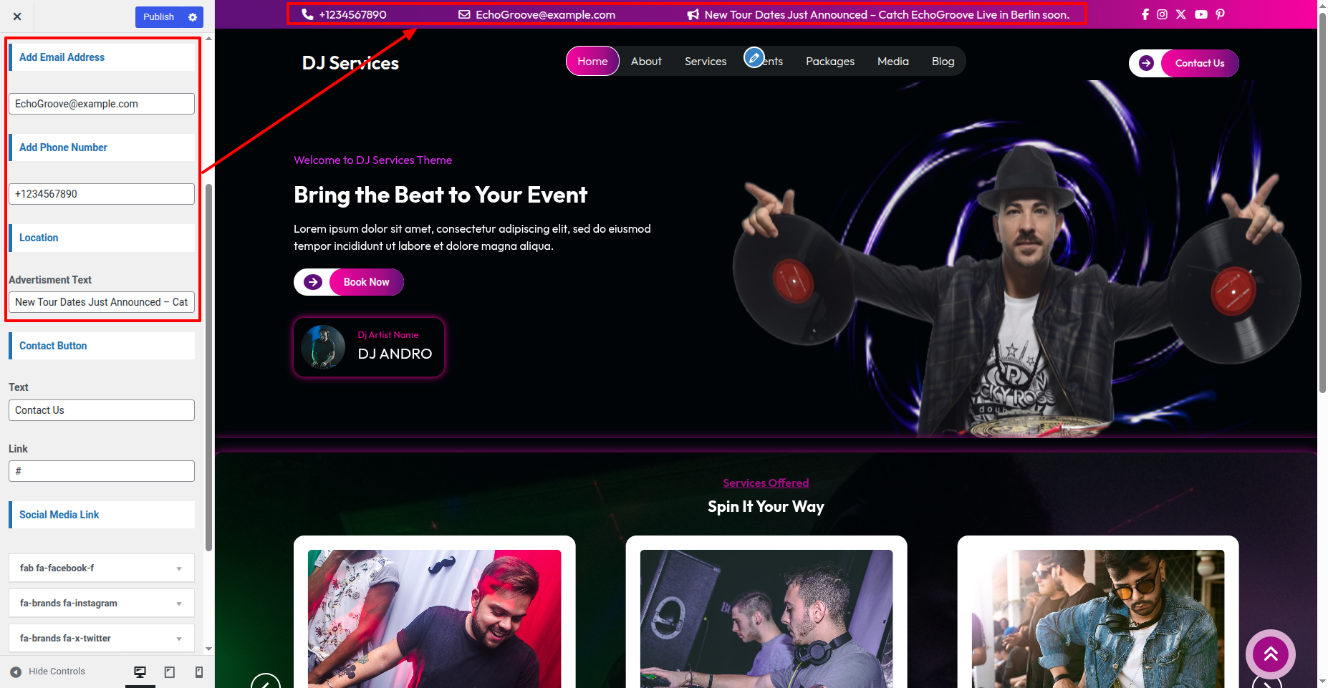Open the fa-brands fa-instagram dropdown
Image resolution: width=1328 pixels, height=688 pixels.
(x=102, y=603)
